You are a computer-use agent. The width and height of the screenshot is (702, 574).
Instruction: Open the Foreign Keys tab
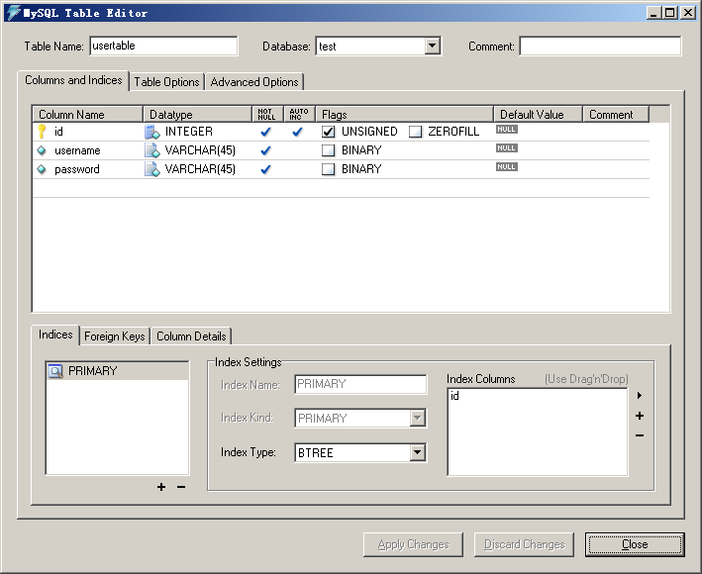(115, 336)
